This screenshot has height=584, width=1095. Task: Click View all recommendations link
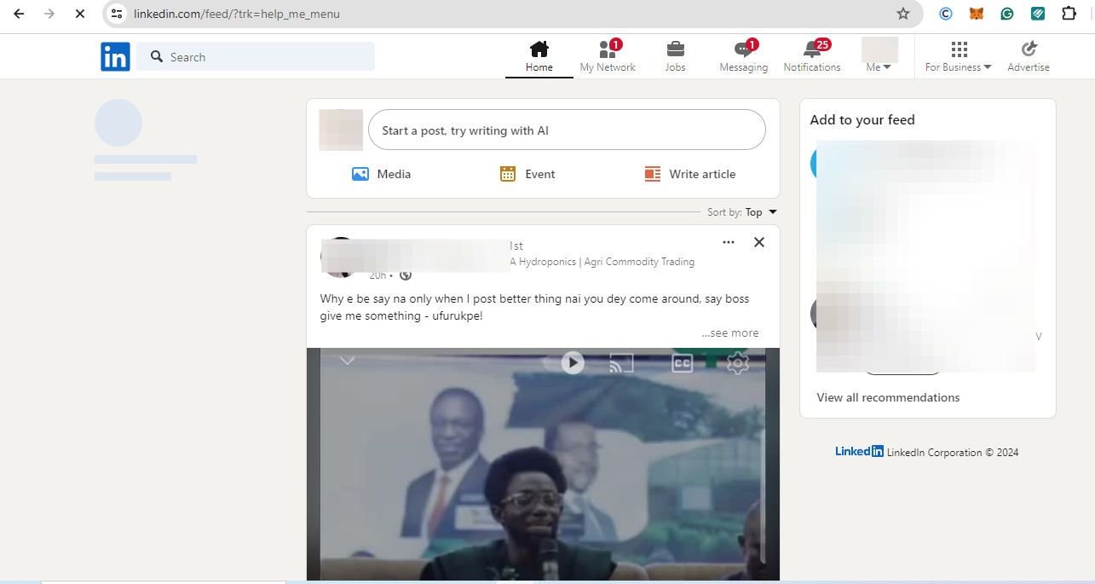(x=888, y=397)
